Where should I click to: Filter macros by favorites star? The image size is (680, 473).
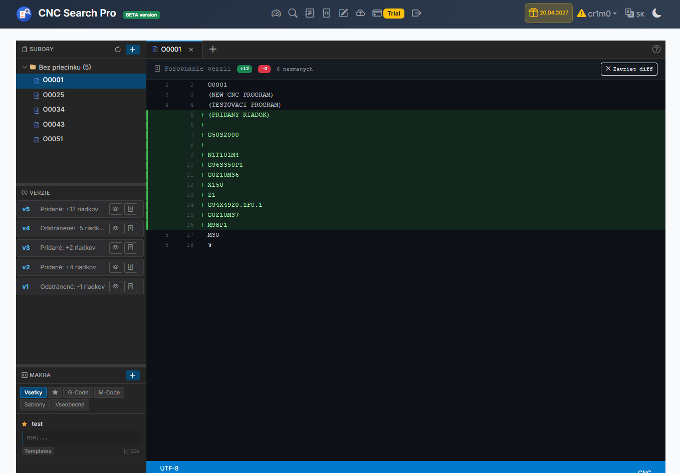click(55, 393)
